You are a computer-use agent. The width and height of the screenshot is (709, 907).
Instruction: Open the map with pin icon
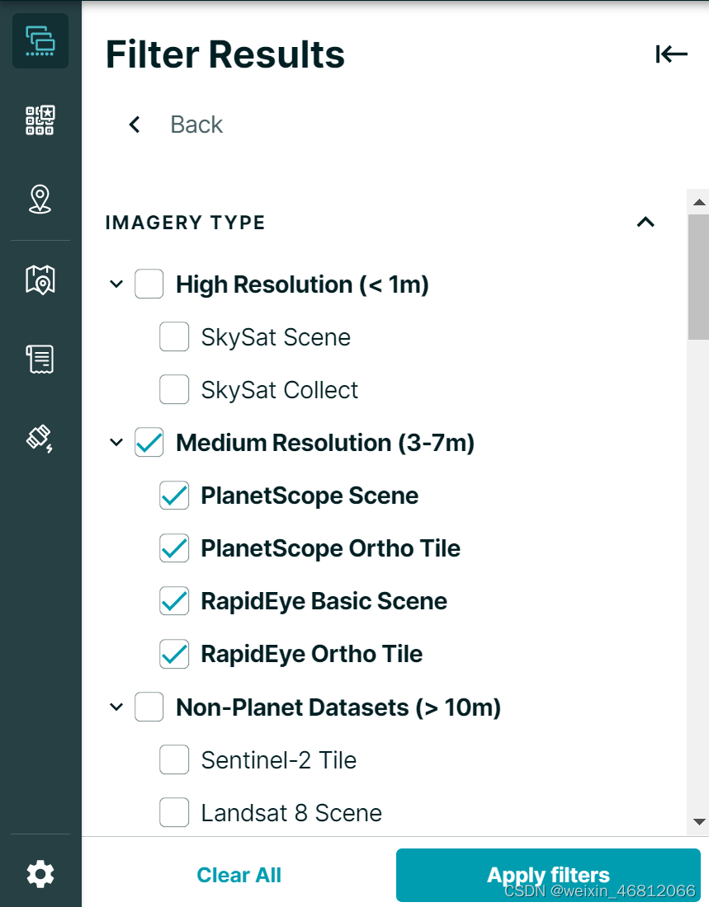pyautogui.click(x=40, y=280)
